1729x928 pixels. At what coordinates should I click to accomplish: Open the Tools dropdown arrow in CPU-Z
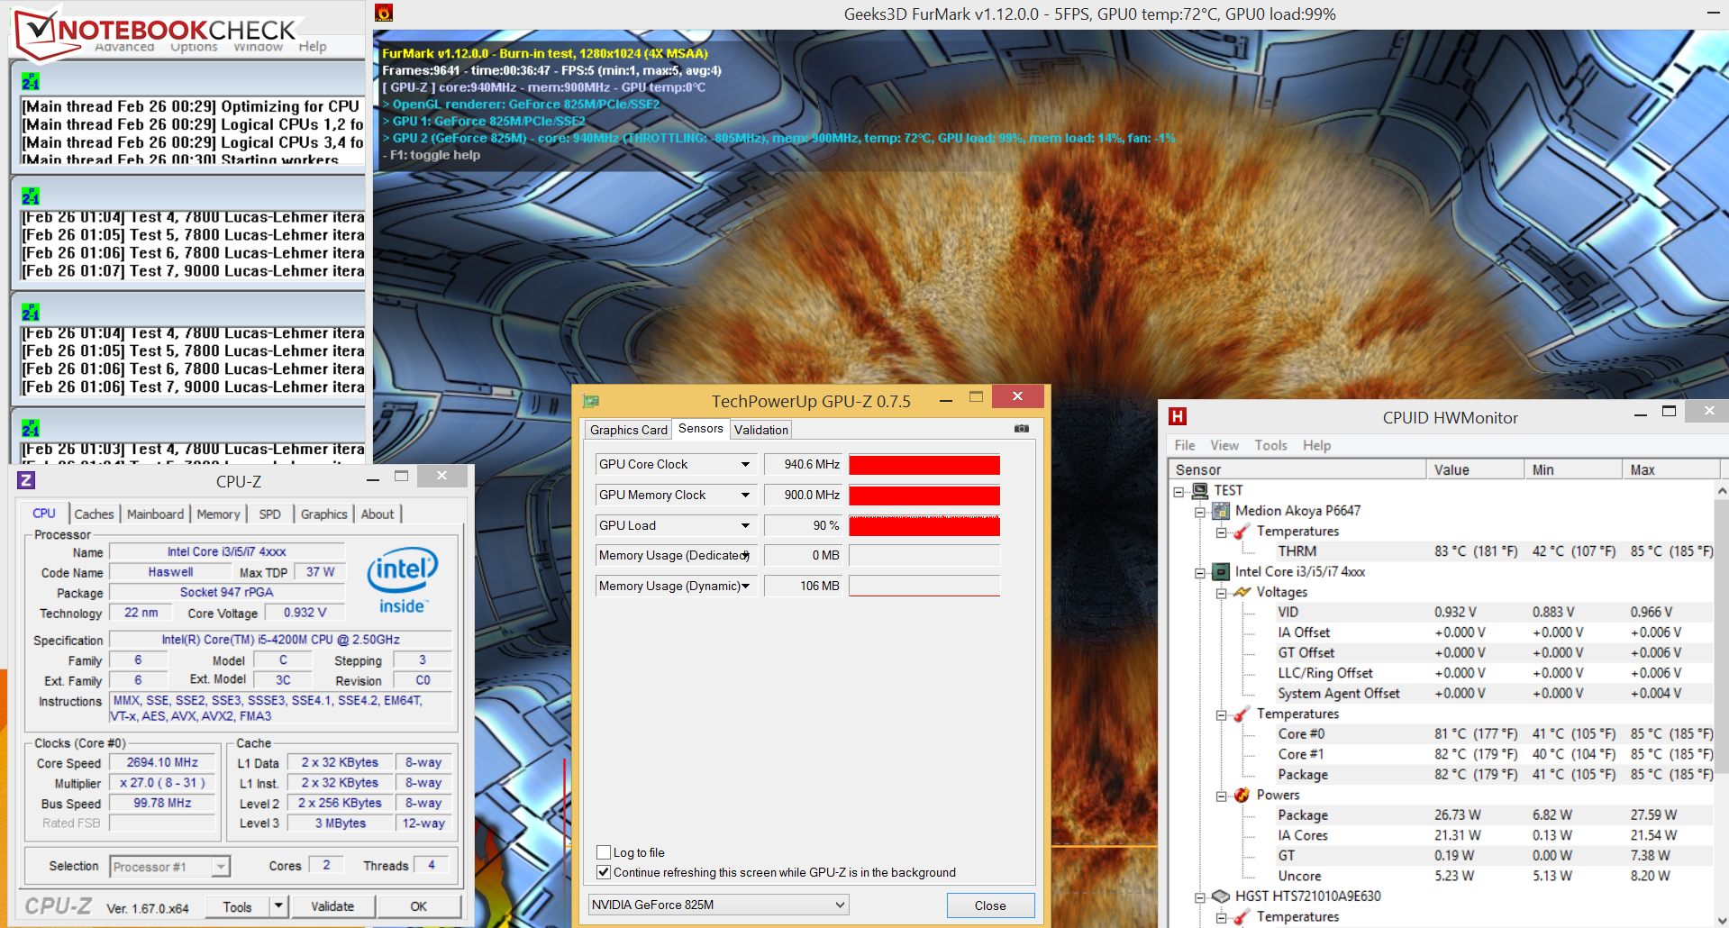pos(278,905)
